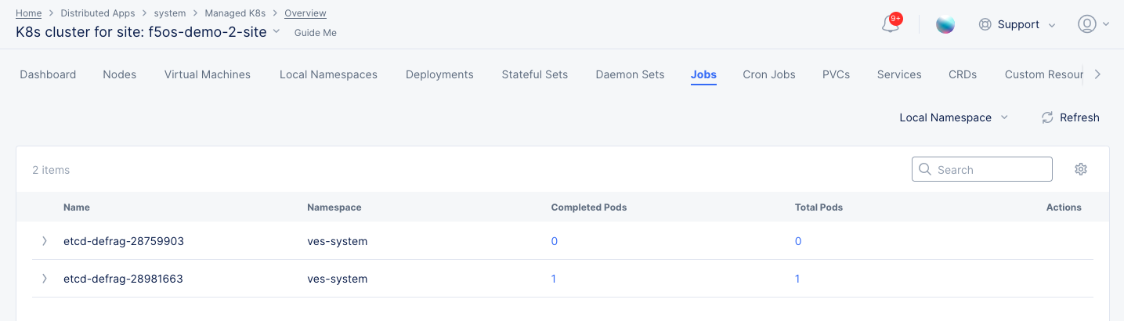
Task: Open the cluster site selector dropdown
Action: [x=275, y=31]
